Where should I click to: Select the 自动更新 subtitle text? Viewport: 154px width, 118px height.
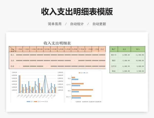(99, 24)
